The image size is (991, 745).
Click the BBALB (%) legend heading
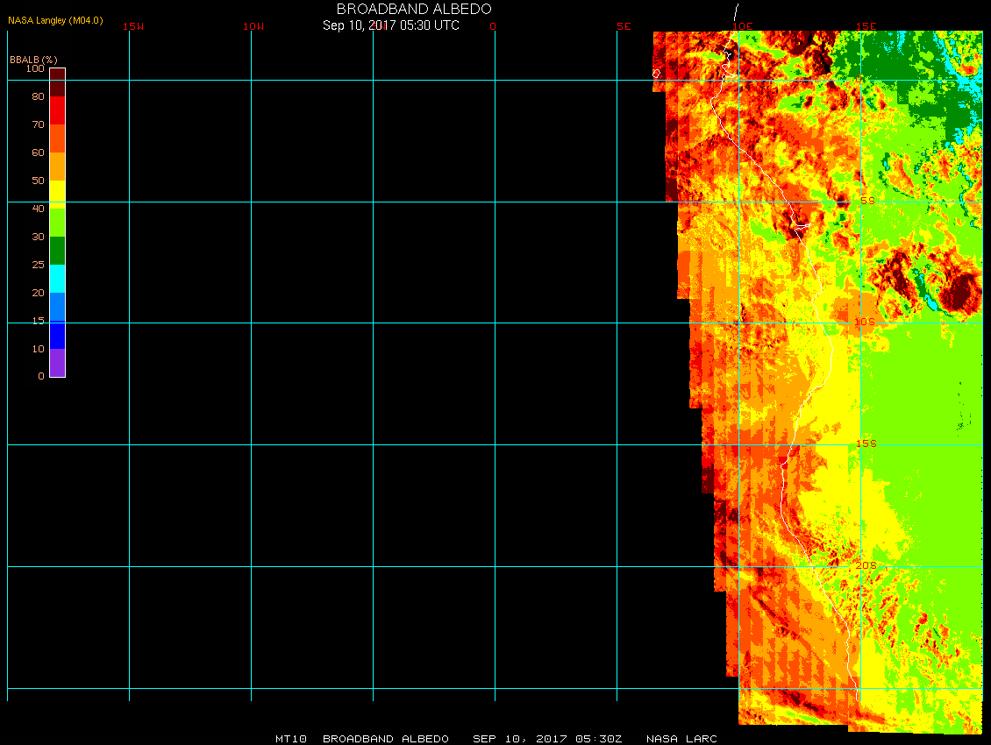tap(33, 60)
